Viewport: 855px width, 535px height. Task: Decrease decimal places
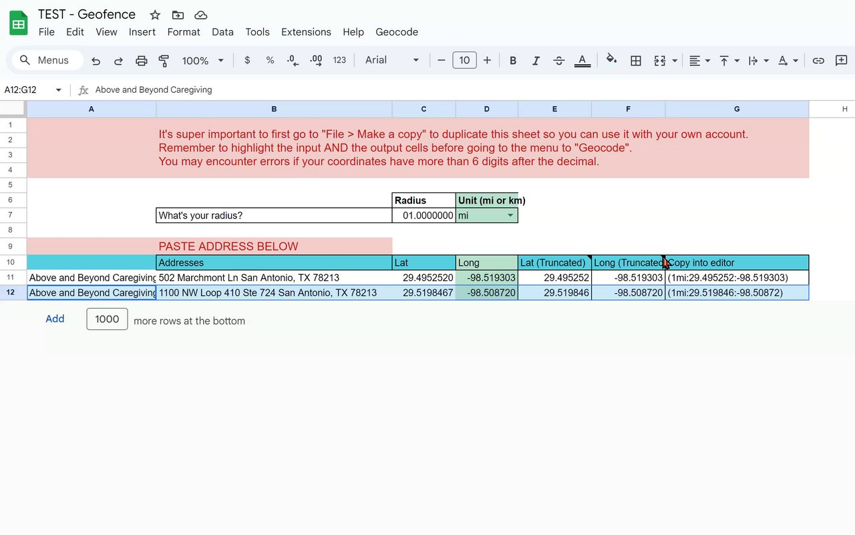point(293,60)
